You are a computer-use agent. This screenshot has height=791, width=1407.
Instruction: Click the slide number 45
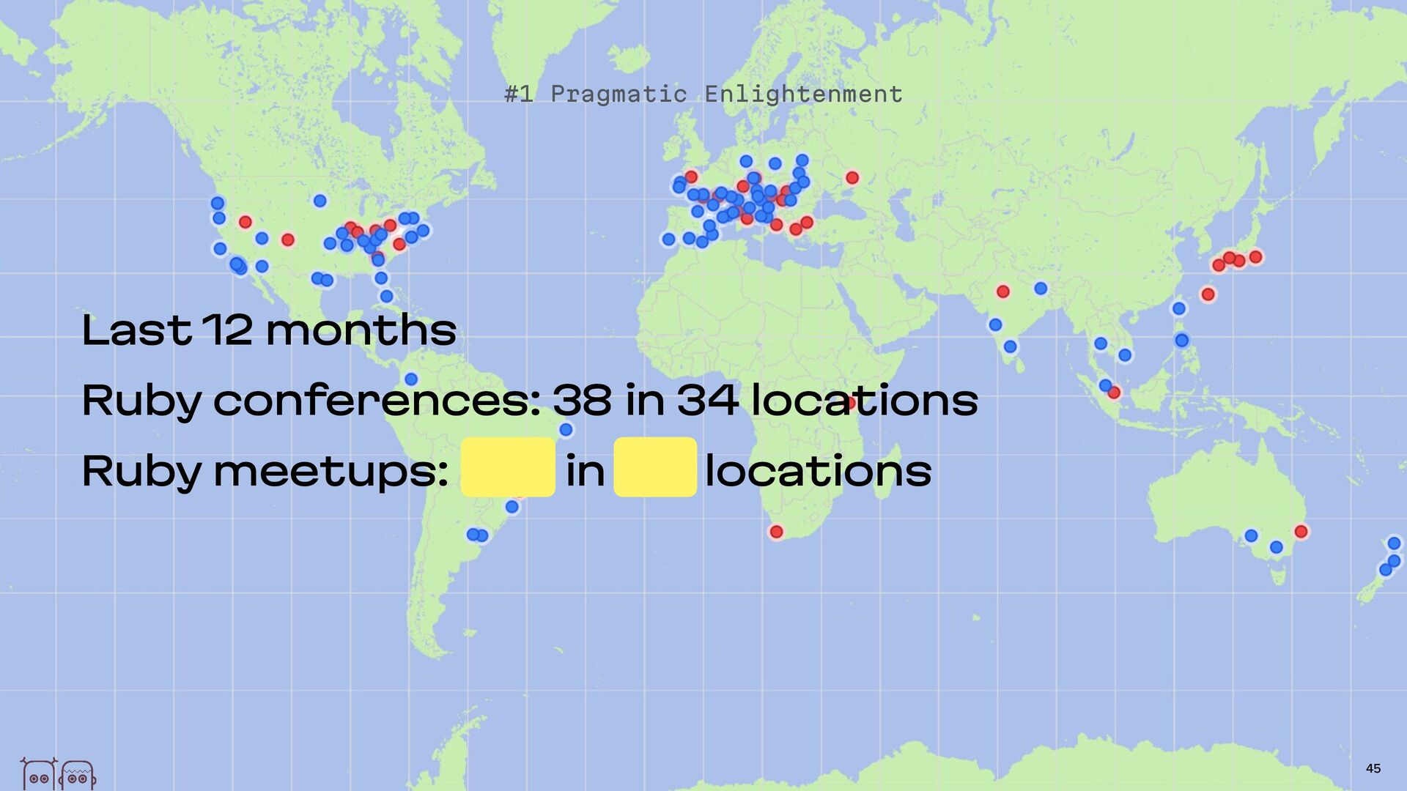coord(1373,768)
